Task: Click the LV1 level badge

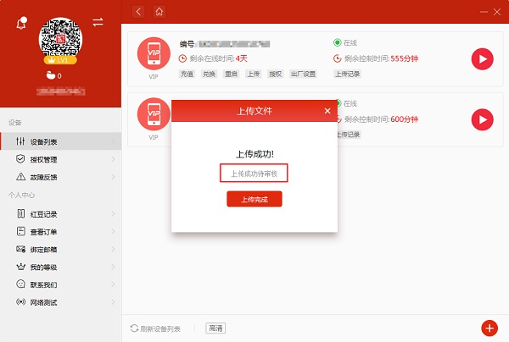Action: pos(60,60)
